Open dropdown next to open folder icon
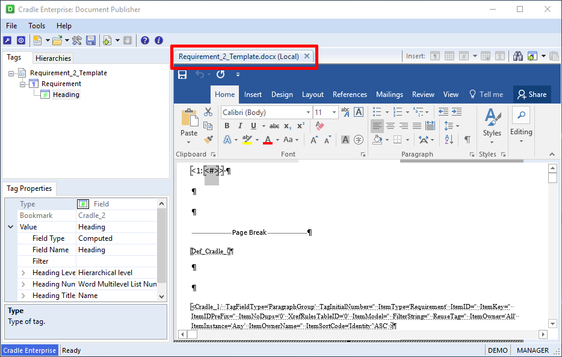 (67, 40)
